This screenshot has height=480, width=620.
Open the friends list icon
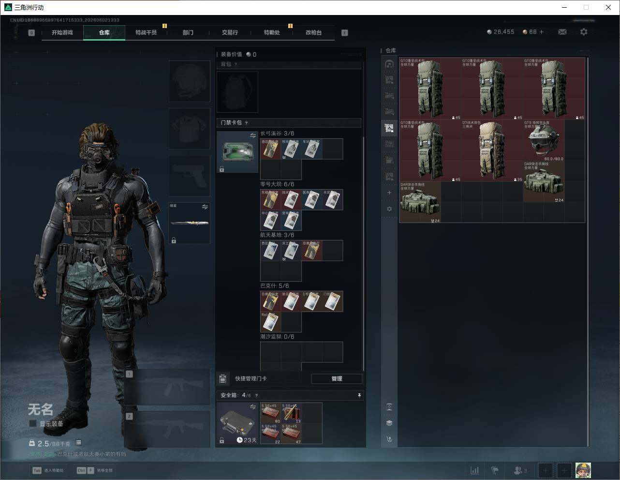pos(520,470)
